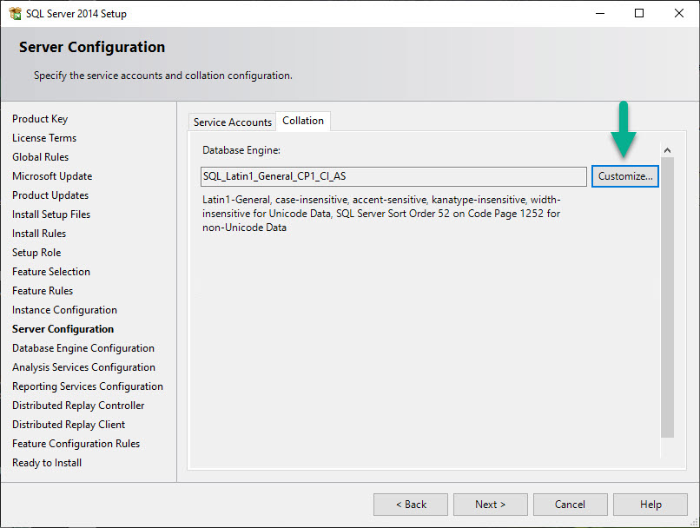Click the Database Engine label
This screenshot has height=528, width=700.
pos(241,150)
